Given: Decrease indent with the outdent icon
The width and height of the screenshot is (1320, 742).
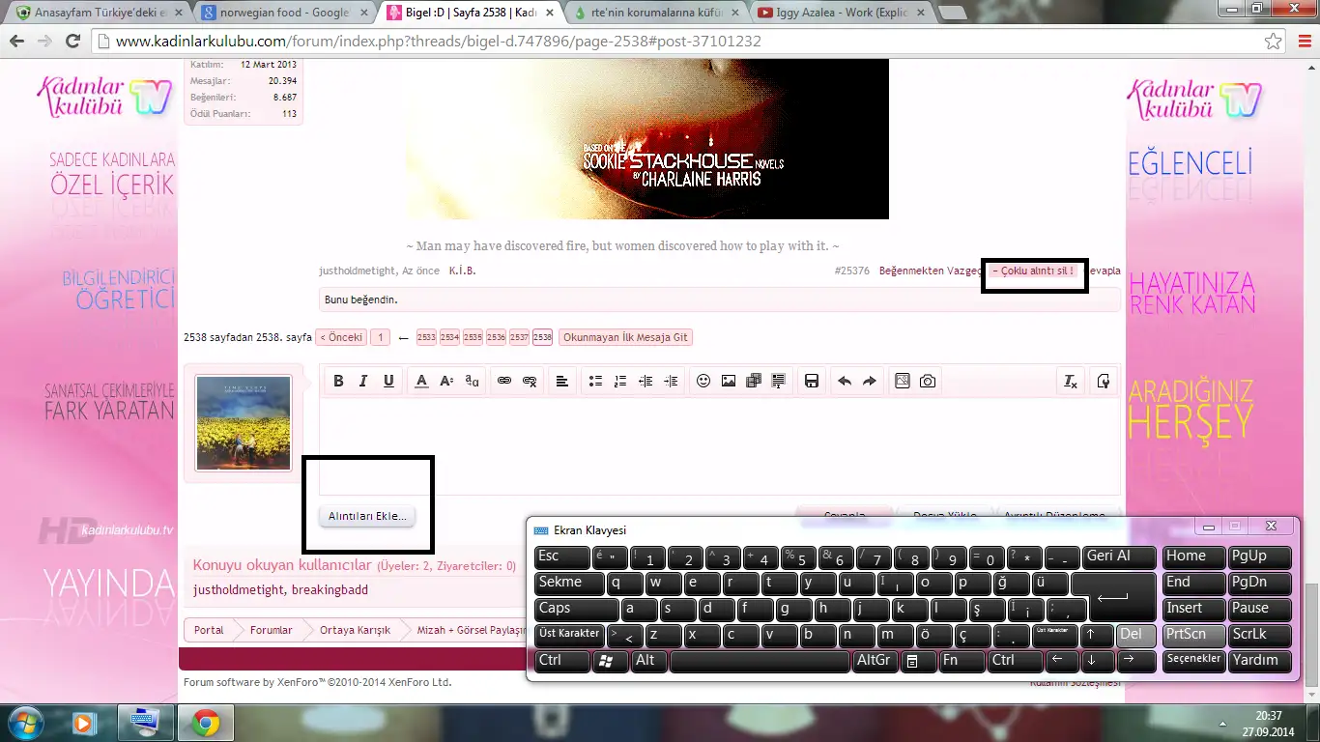Looking at the screenshot, I should tap(646, 382).
